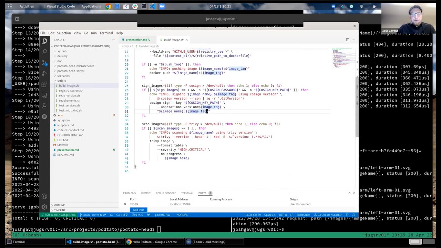The height and width of the screenshot is (248, 441).
Task: Click Go Update Available in status bar
Action: [328, 215]
